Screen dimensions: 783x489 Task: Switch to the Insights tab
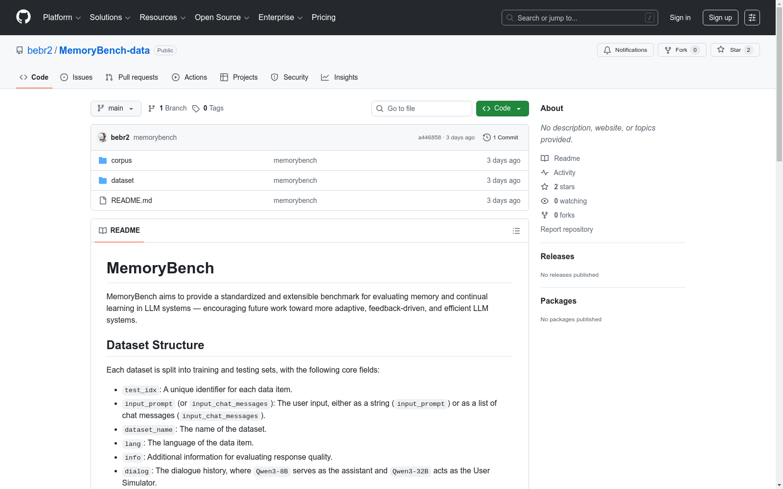(x=340, y=77)
